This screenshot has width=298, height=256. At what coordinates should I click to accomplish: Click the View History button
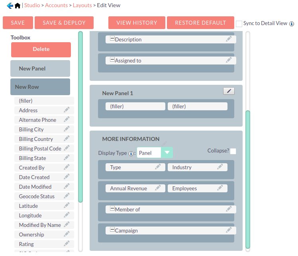point(136,23)
